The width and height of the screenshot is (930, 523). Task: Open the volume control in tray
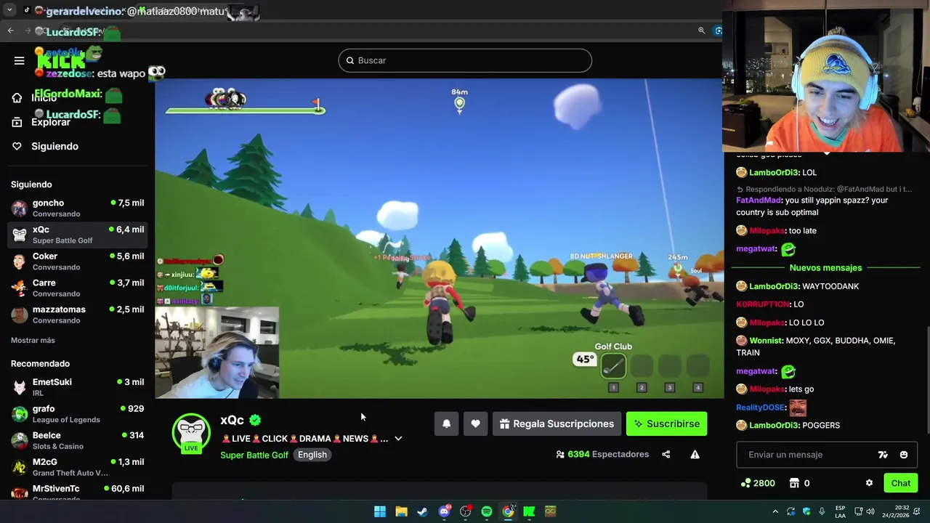[870, 511]
